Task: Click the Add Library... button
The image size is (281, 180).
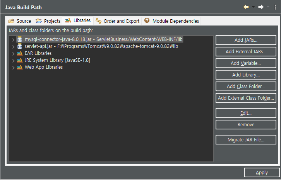Action: pos(246,75)
